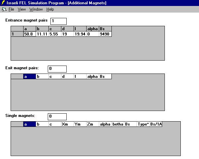This screenshot has width=199, height=159.
Task: Click entrance table column header Bs
Action: [105, 29]
